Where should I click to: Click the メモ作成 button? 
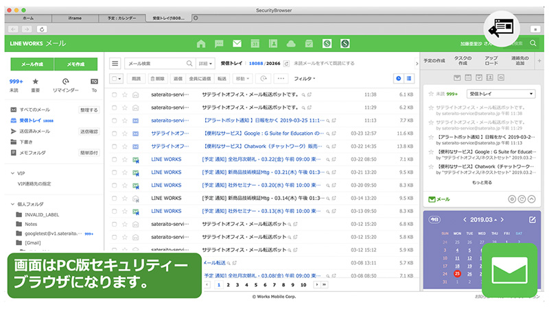(x=76, y=64)
